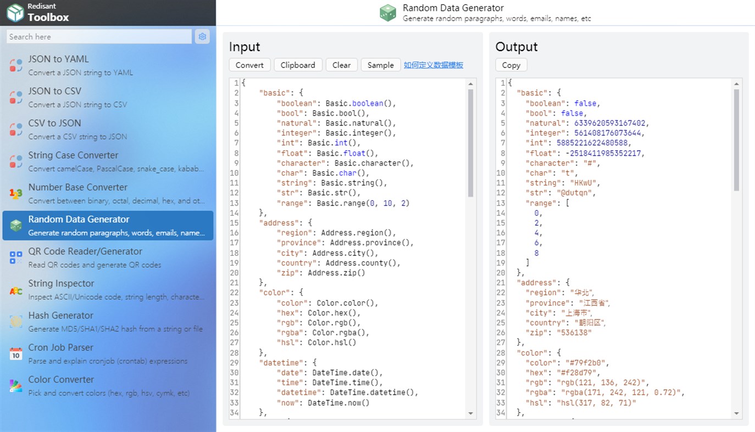Open the Hash Generator tool
Image resolution: width=755 pixels, height=432 pixels.
point(108,322)
